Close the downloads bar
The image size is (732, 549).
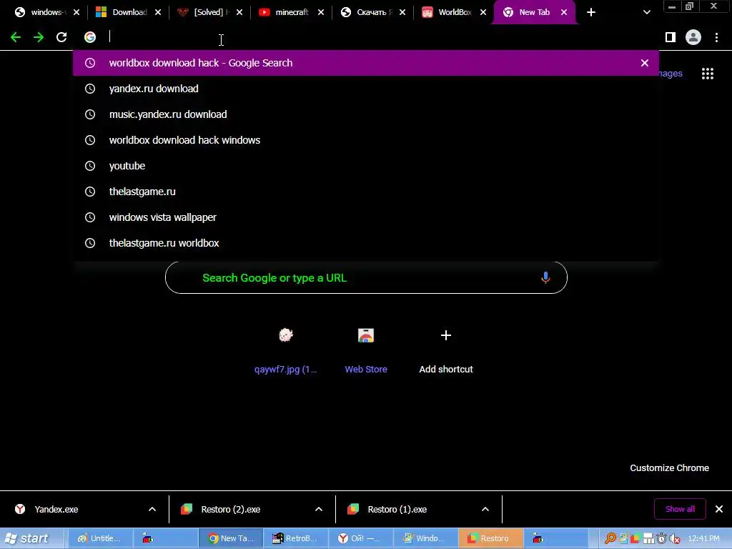(719, 509)
